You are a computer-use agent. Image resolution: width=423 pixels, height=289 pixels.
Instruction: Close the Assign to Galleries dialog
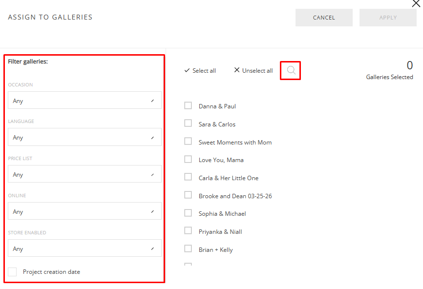click(x=416, y=3)
